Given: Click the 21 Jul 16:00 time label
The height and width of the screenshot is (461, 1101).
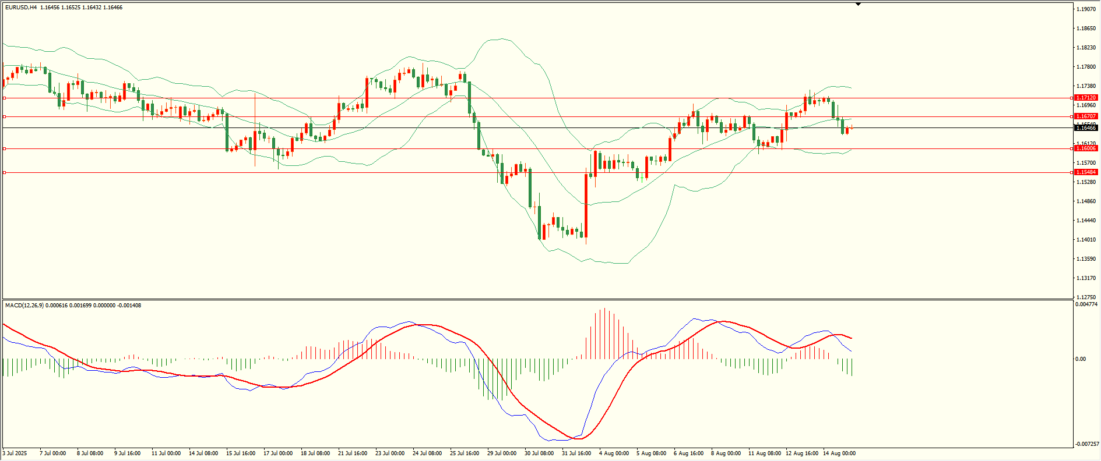Looking at the screenshot, I should click(x=353, y=453).
